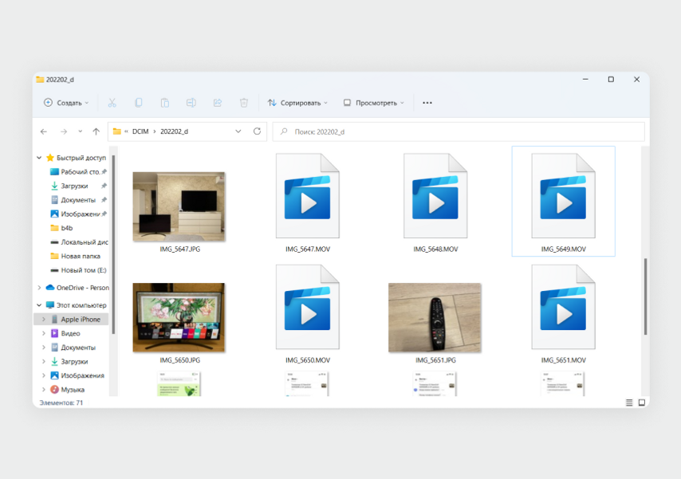
Task: Select the IMG_5648.MOV video file icon
Action: pyautogui.click(x=435, y=196)
